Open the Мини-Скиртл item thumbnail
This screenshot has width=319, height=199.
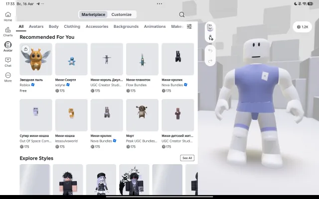click(x=71, y=59)
